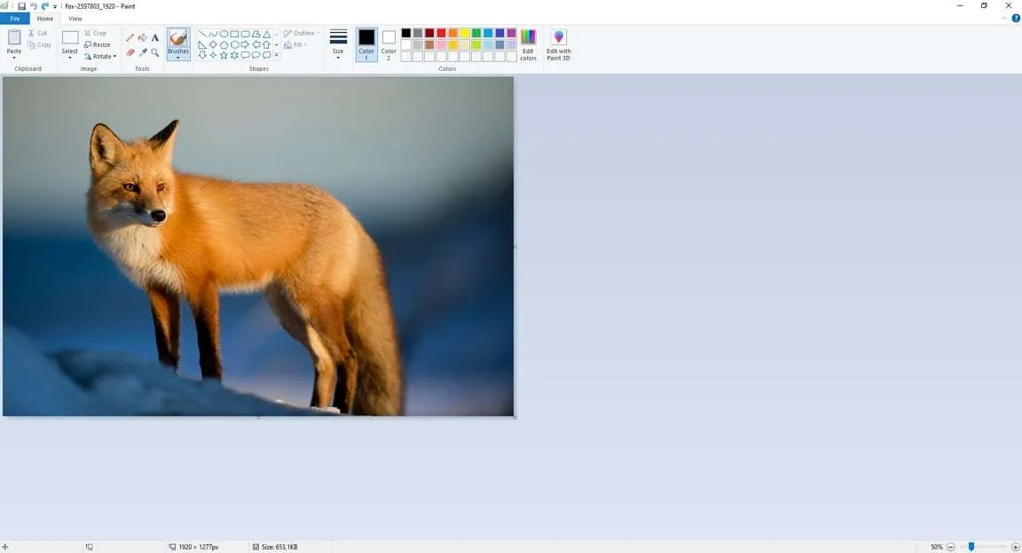
Task: Open the Paste dropdown arrow
Action: point(13,58)
